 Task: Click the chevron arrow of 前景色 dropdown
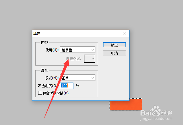pyautogui.click(x=93, y=50)
